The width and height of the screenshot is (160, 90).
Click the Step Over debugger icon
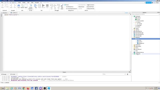(x=55, y=5)
